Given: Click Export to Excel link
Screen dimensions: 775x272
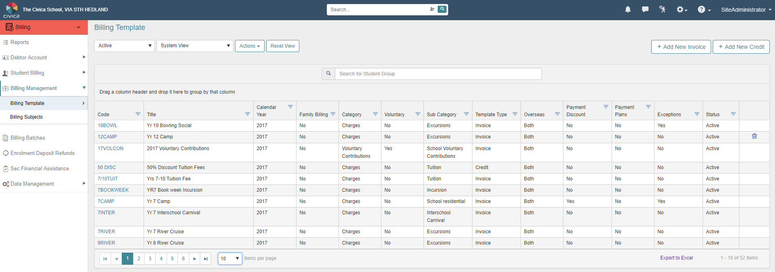Looking at the screenshot, I should click(x=676, y=258).
